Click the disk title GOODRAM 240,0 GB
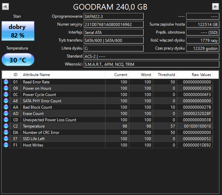222x195 pixels. pos(110,7)
